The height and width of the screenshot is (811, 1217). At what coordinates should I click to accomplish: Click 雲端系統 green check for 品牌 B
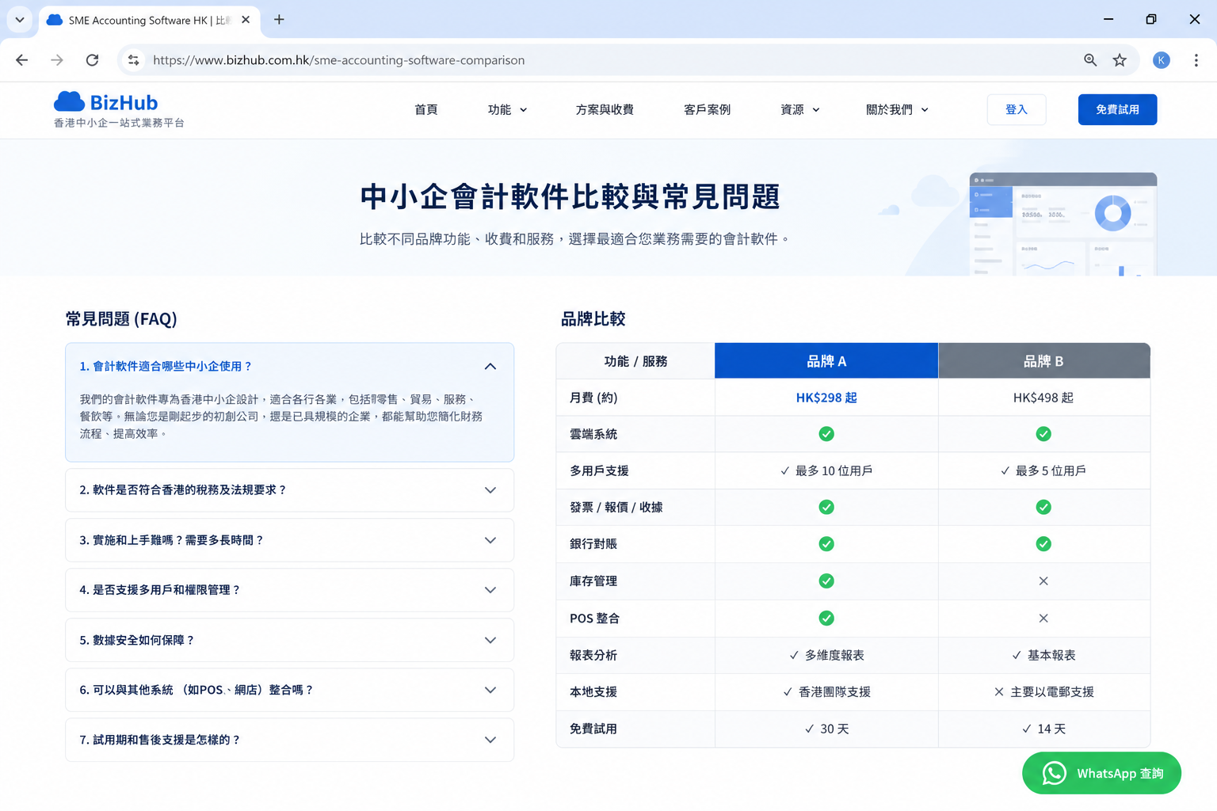1043,434
